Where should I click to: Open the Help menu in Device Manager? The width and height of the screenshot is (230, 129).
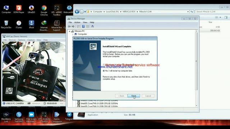tap(92, 22)
